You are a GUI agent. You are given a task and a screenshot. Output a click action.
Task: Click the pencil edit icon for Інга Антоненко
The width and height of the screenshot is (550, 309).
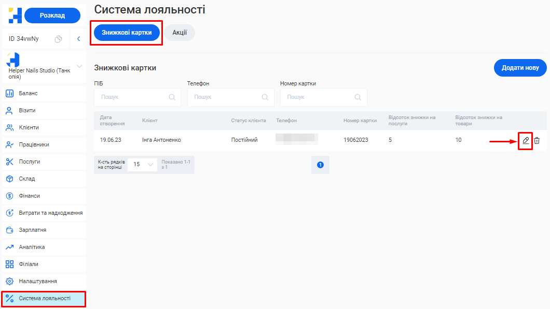(526, 140)
